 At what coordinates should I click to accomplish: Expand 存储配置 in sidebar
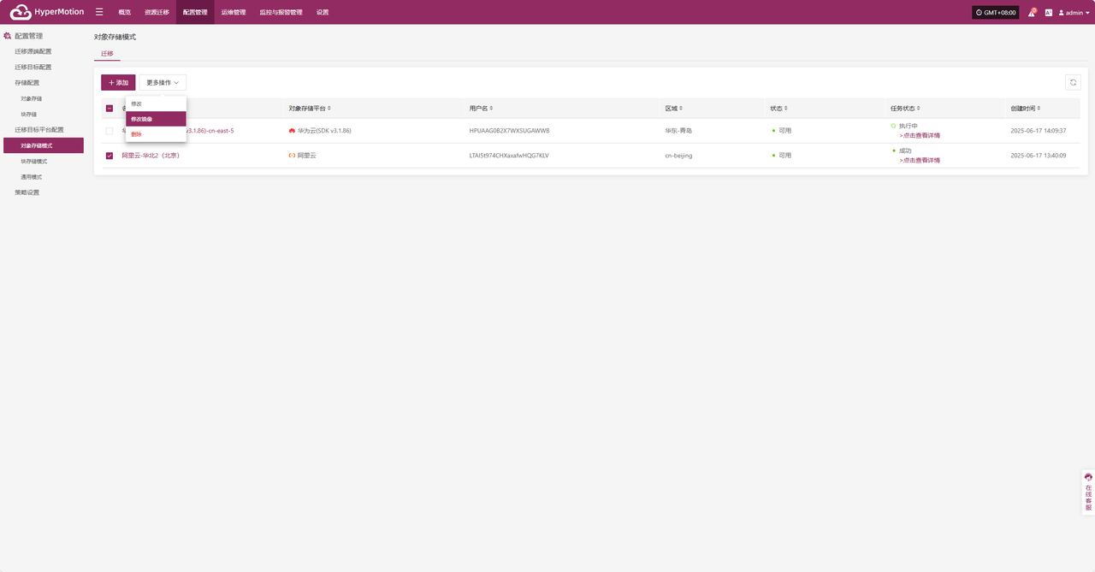click(x=27, y=83)
